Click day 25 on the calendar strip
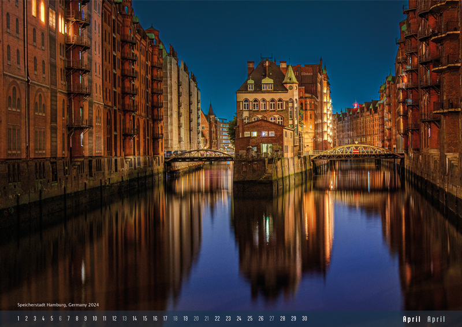 coord(250,318)
